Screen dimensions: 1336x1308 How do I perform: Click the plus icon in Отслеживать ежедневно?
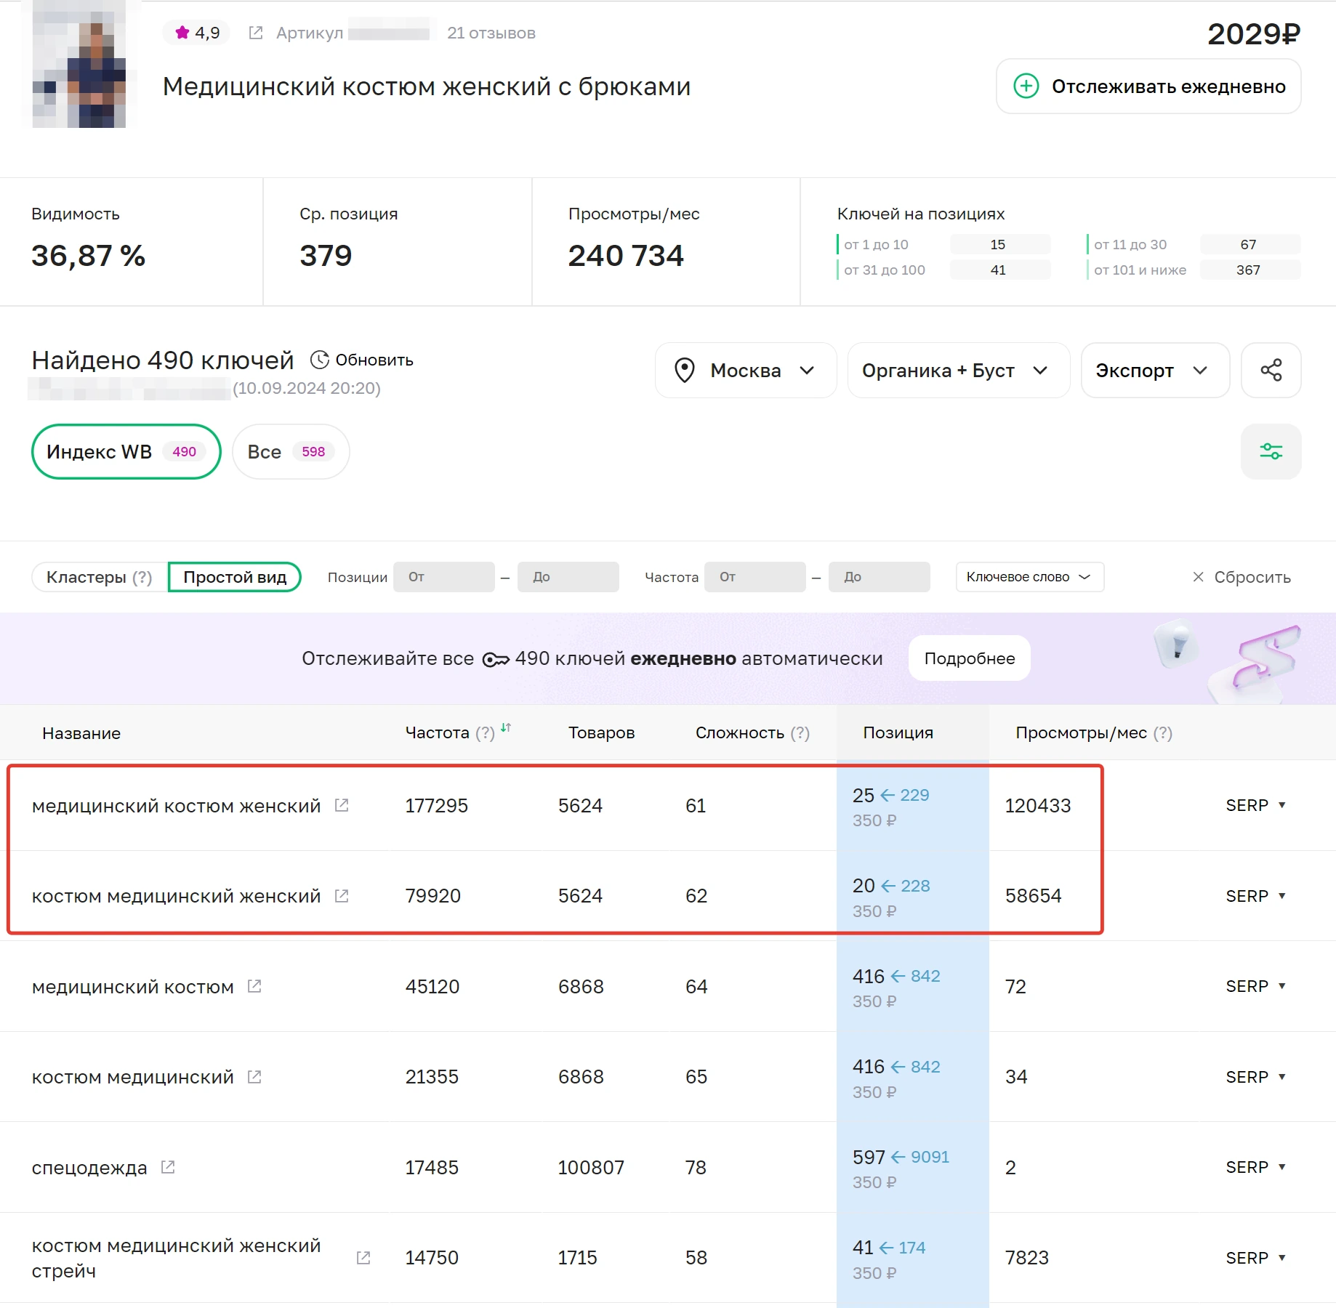(x=1026, y=86)
